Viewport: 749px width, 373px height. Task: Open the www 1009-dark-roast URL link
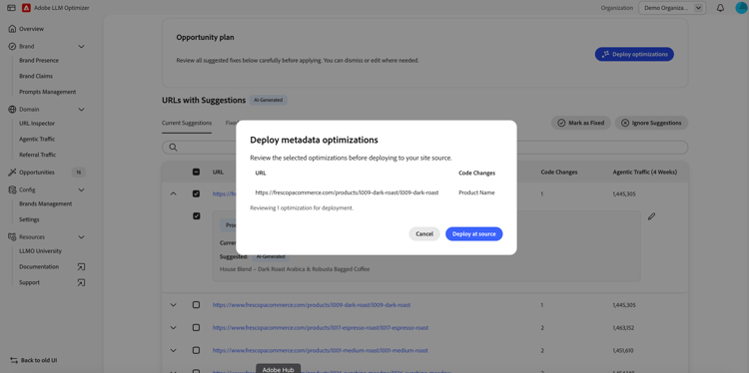[312, 305]
